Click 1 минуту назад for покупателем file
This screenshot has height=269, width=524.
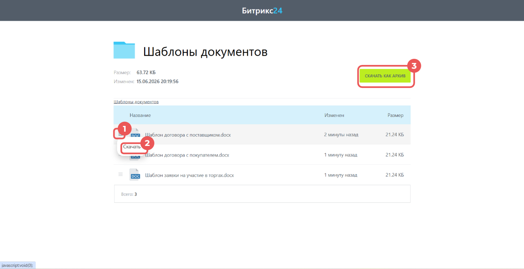click(x=341, y=155)
